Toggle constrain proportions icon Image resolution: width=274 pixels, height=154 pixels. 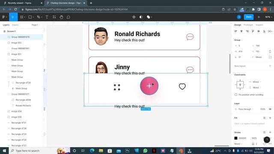tap(270, 51)
